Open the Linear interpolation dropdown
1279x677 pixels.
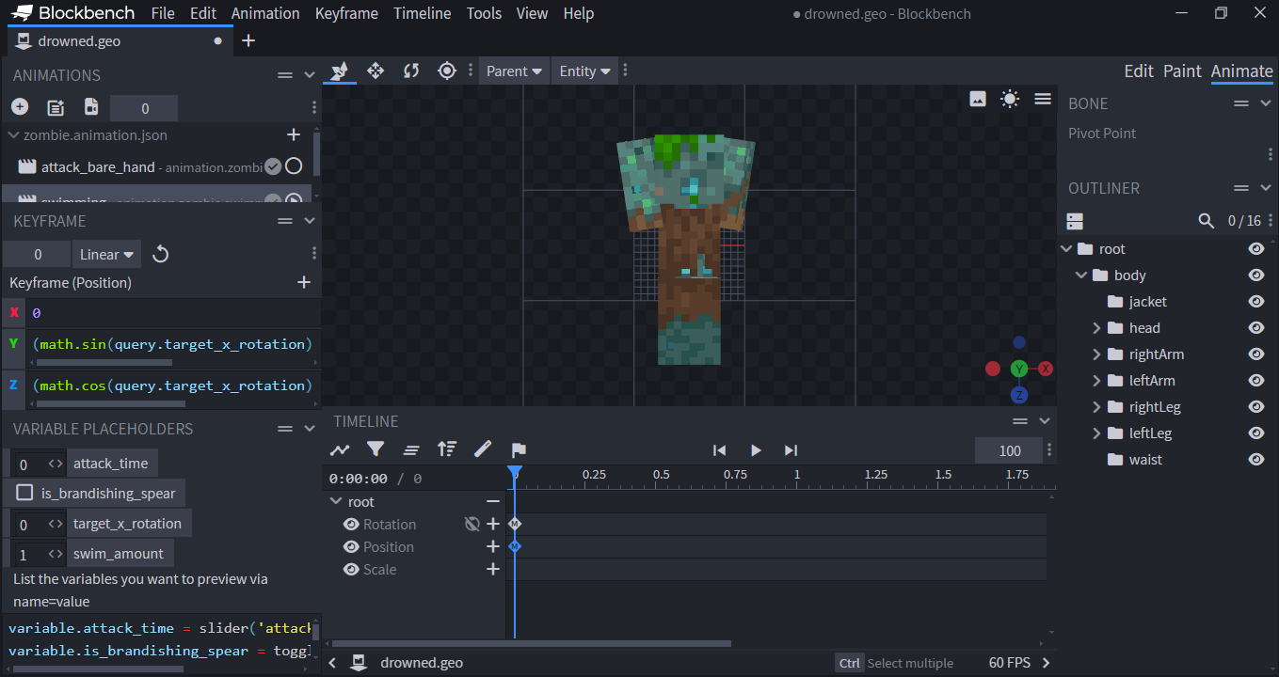tap(108, 254)
